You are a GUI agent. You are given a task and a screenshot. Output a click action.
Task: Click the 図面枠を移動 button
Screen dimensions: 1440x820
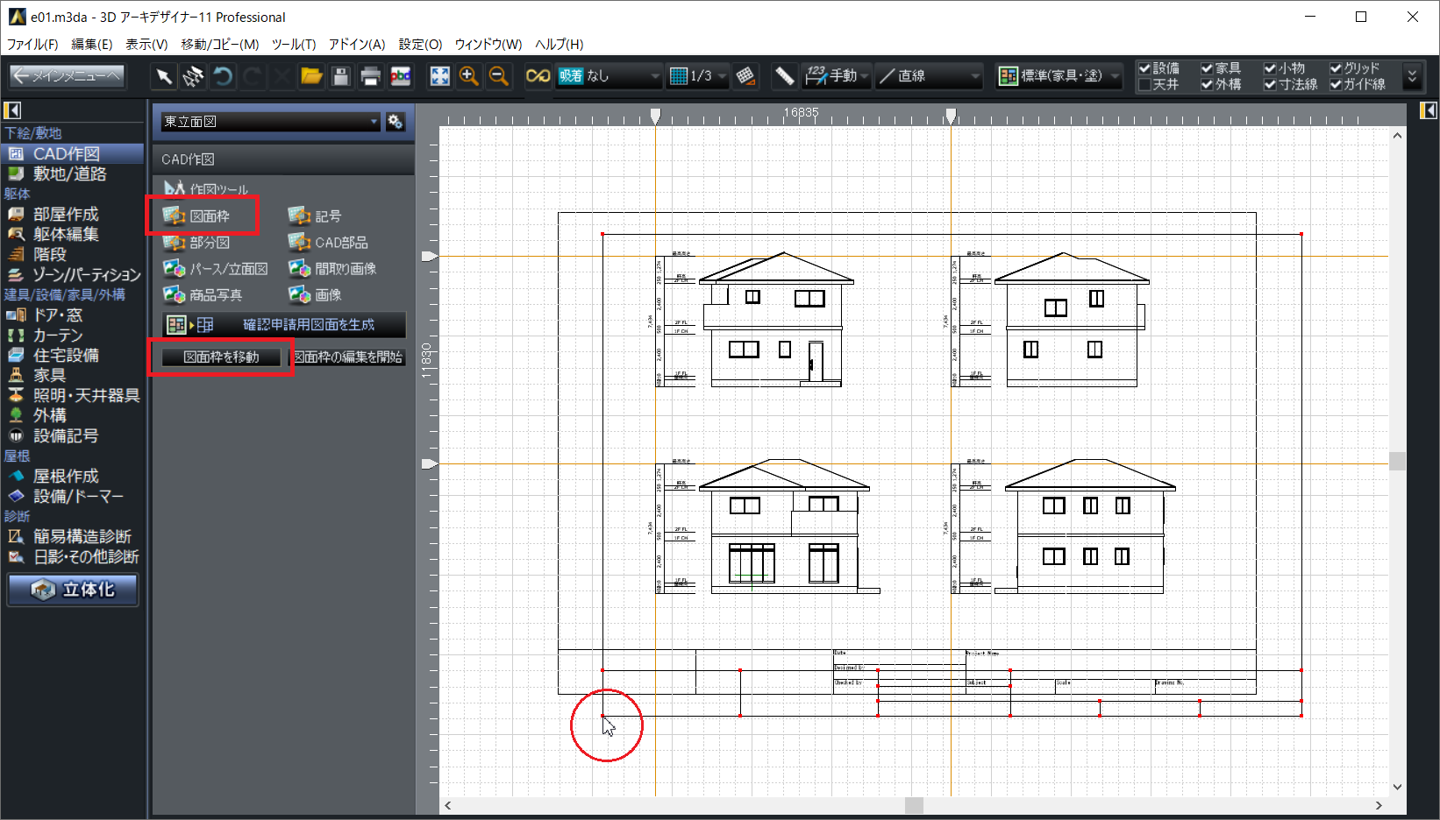tap(221, 357)
